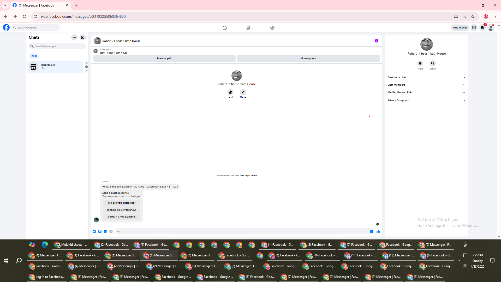Expand Media, files and links section
This screenshot has height=282, width=501.
coord(426,92)
